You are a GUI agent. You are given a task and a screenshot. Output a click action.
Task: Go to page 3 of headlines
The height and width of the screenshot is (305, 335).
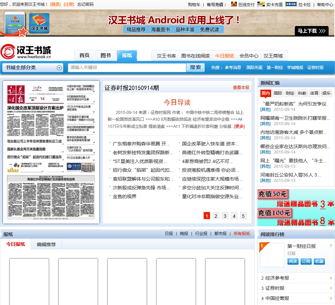[225, 216]
